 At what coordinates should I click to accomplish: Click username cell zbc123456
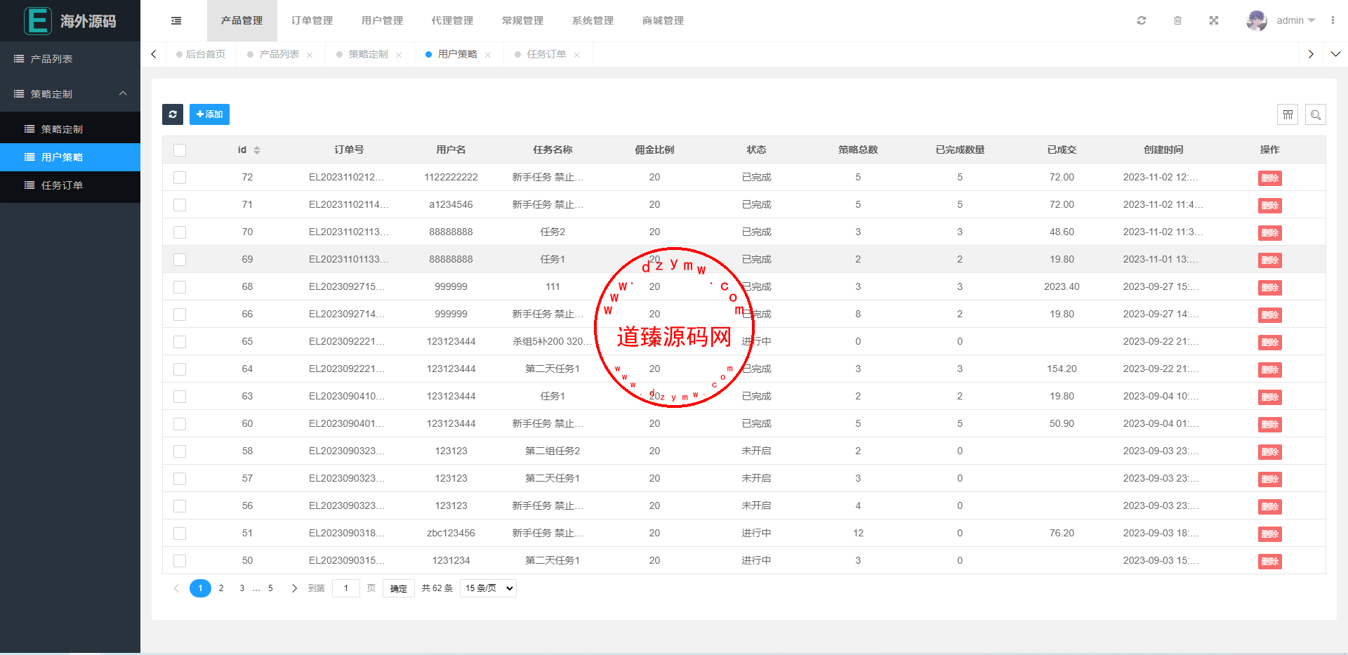pos(451,533)
